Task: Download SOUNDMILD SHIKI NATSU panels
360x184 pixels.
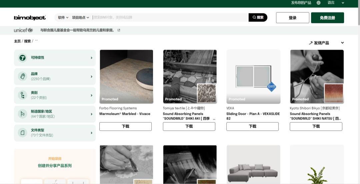Action: [x=316, y=126]
